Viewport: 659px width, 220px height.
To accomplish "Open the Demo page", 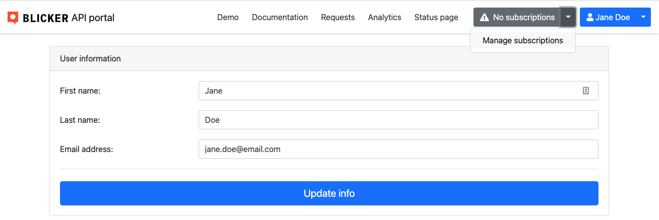I will (228, 18).
